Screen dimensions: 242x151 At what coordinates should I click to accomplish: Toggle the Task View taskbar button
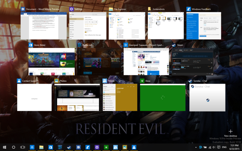[23, 147]
